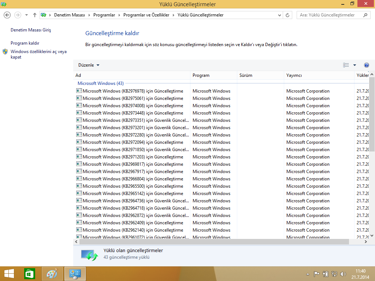
Task: Click the Up one level arrow
Action: click(35, 15)
